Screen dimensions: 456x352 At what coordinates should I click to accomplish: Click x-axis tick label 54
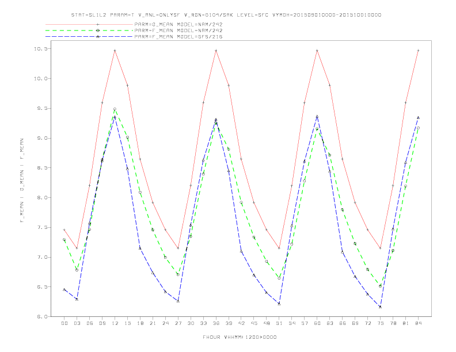pos(292,323)
